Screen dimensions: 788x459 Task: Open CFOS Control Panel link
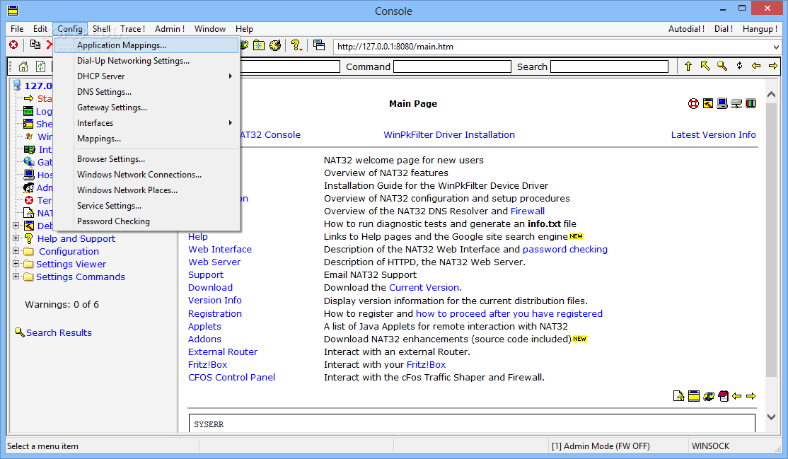click(x=232, y=378)
